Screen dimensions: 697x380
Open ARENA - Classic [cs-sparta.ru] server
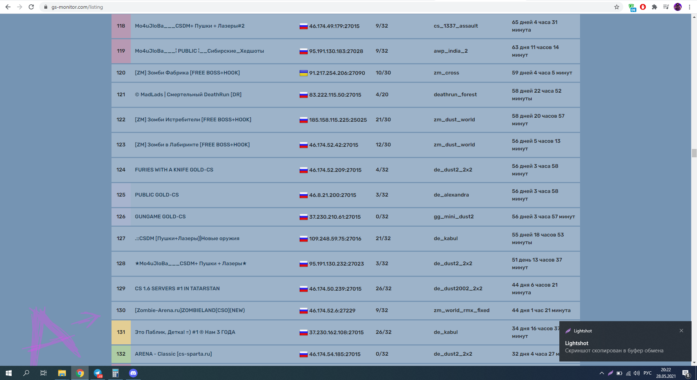pyautogui.click(x=173, y=354)
